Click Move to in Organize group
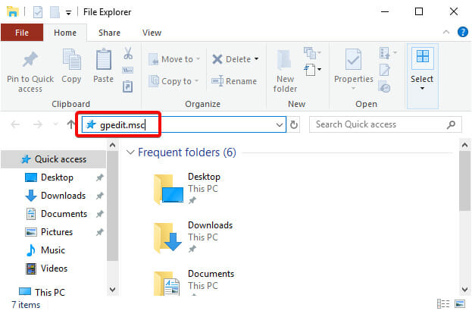This screenshot has height=314, width=472. click(174, 59)
